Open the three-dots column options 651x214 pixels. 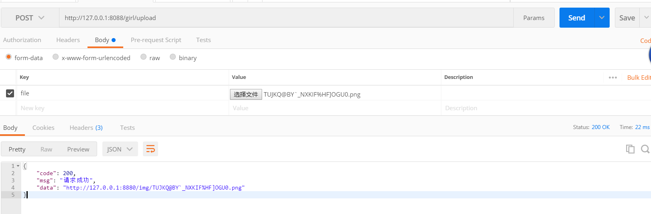[612, 77]
